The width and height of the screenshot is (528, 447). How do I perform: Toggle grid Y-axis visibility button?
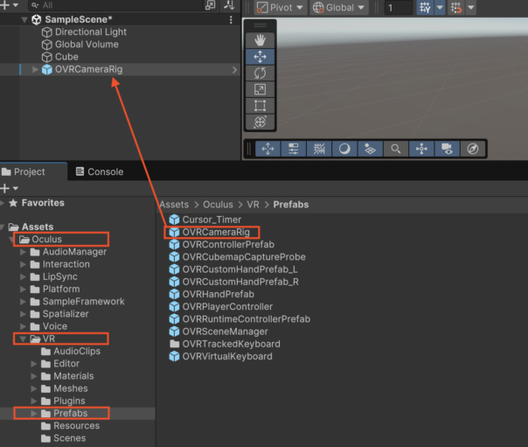pyautogui.click(x=425, y=7)
